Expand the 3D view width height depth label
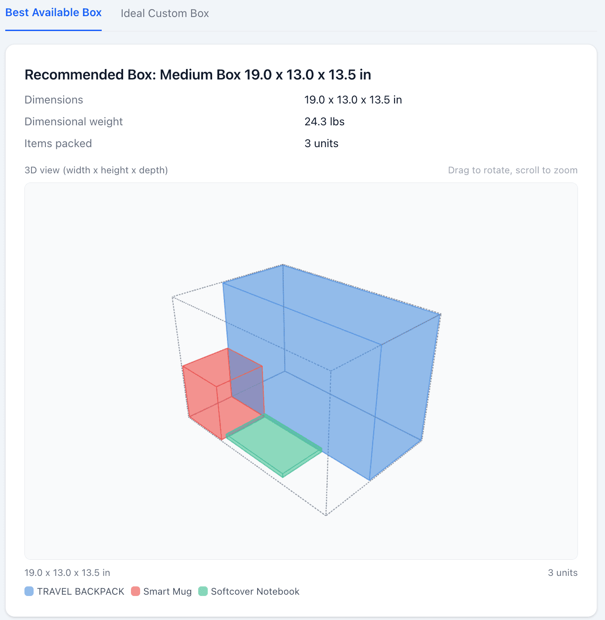This screenshot has height=620, width=605. point(96,170)
